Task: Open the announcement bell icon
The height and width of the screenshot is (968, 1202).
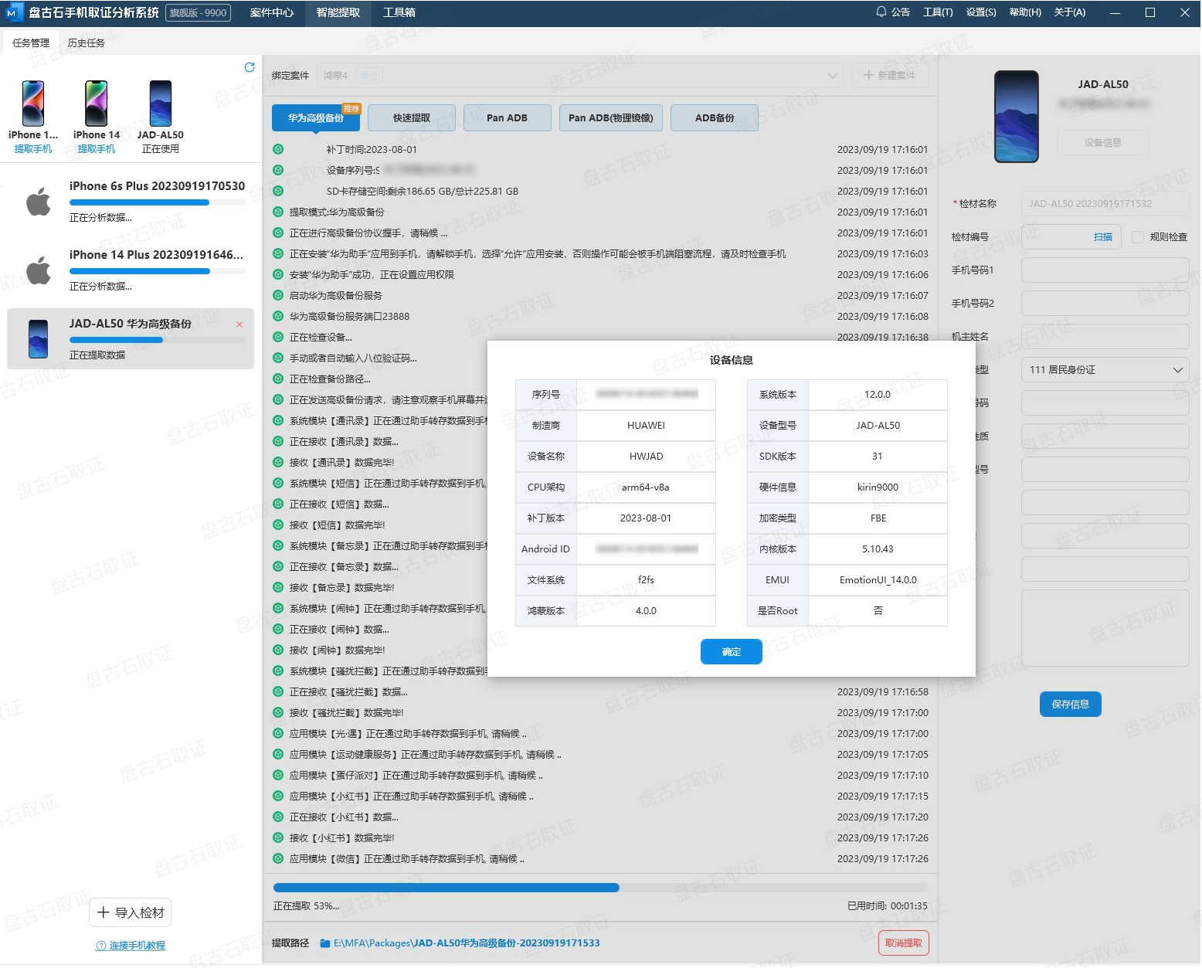Action: point(881,12)
